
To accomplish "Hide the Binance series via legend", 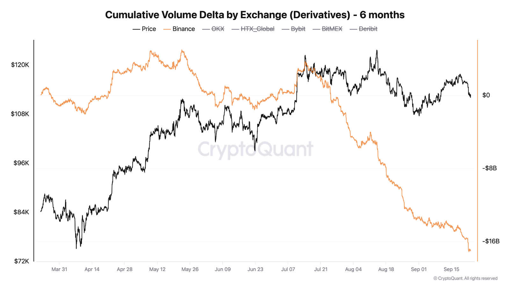I will (x=183, y=29).
